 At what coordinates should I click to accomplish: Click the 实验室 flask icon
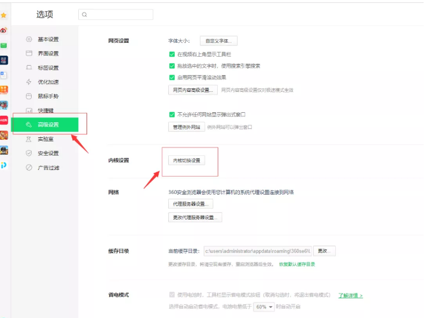[29, 139]
